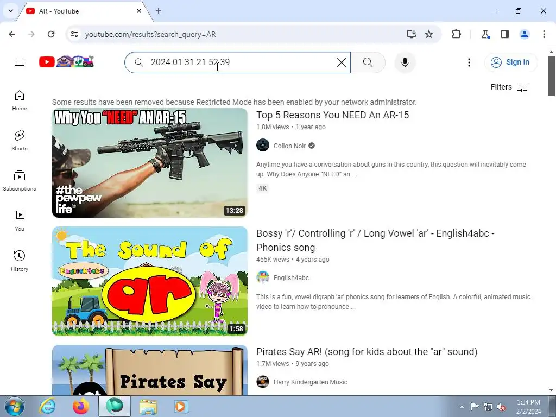Close the AR - YouTube tab
Image resolution: width=556 pixels, height=417 pixels.
click(139, 11)
